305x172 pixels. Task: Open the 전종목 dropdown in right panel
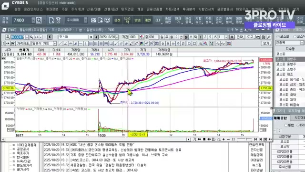(x=302, y=43)
